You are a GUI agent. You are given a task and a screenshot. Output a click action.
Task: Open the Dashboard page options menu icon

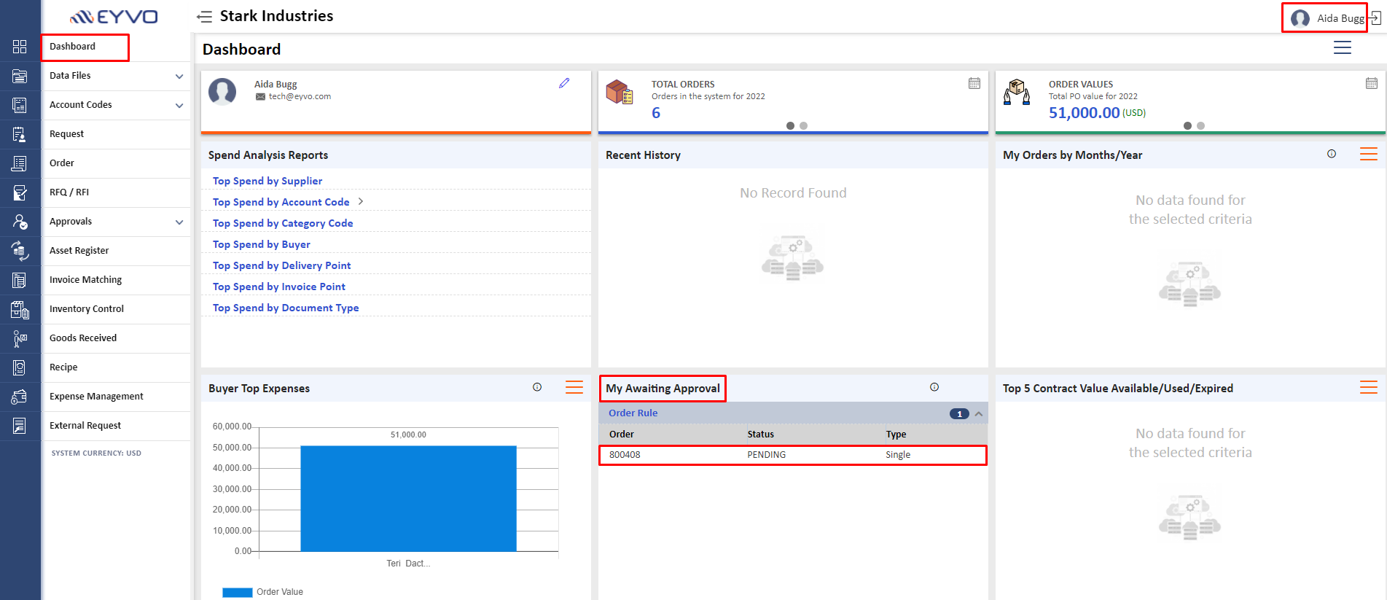pyautogui.click(x=1343, y=47)
